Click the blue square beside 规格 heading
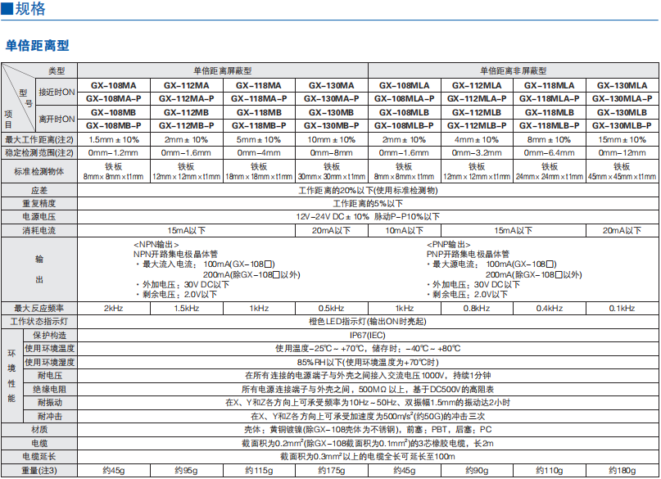This screenshot has height=479, width=661. (x=6, y=10)
